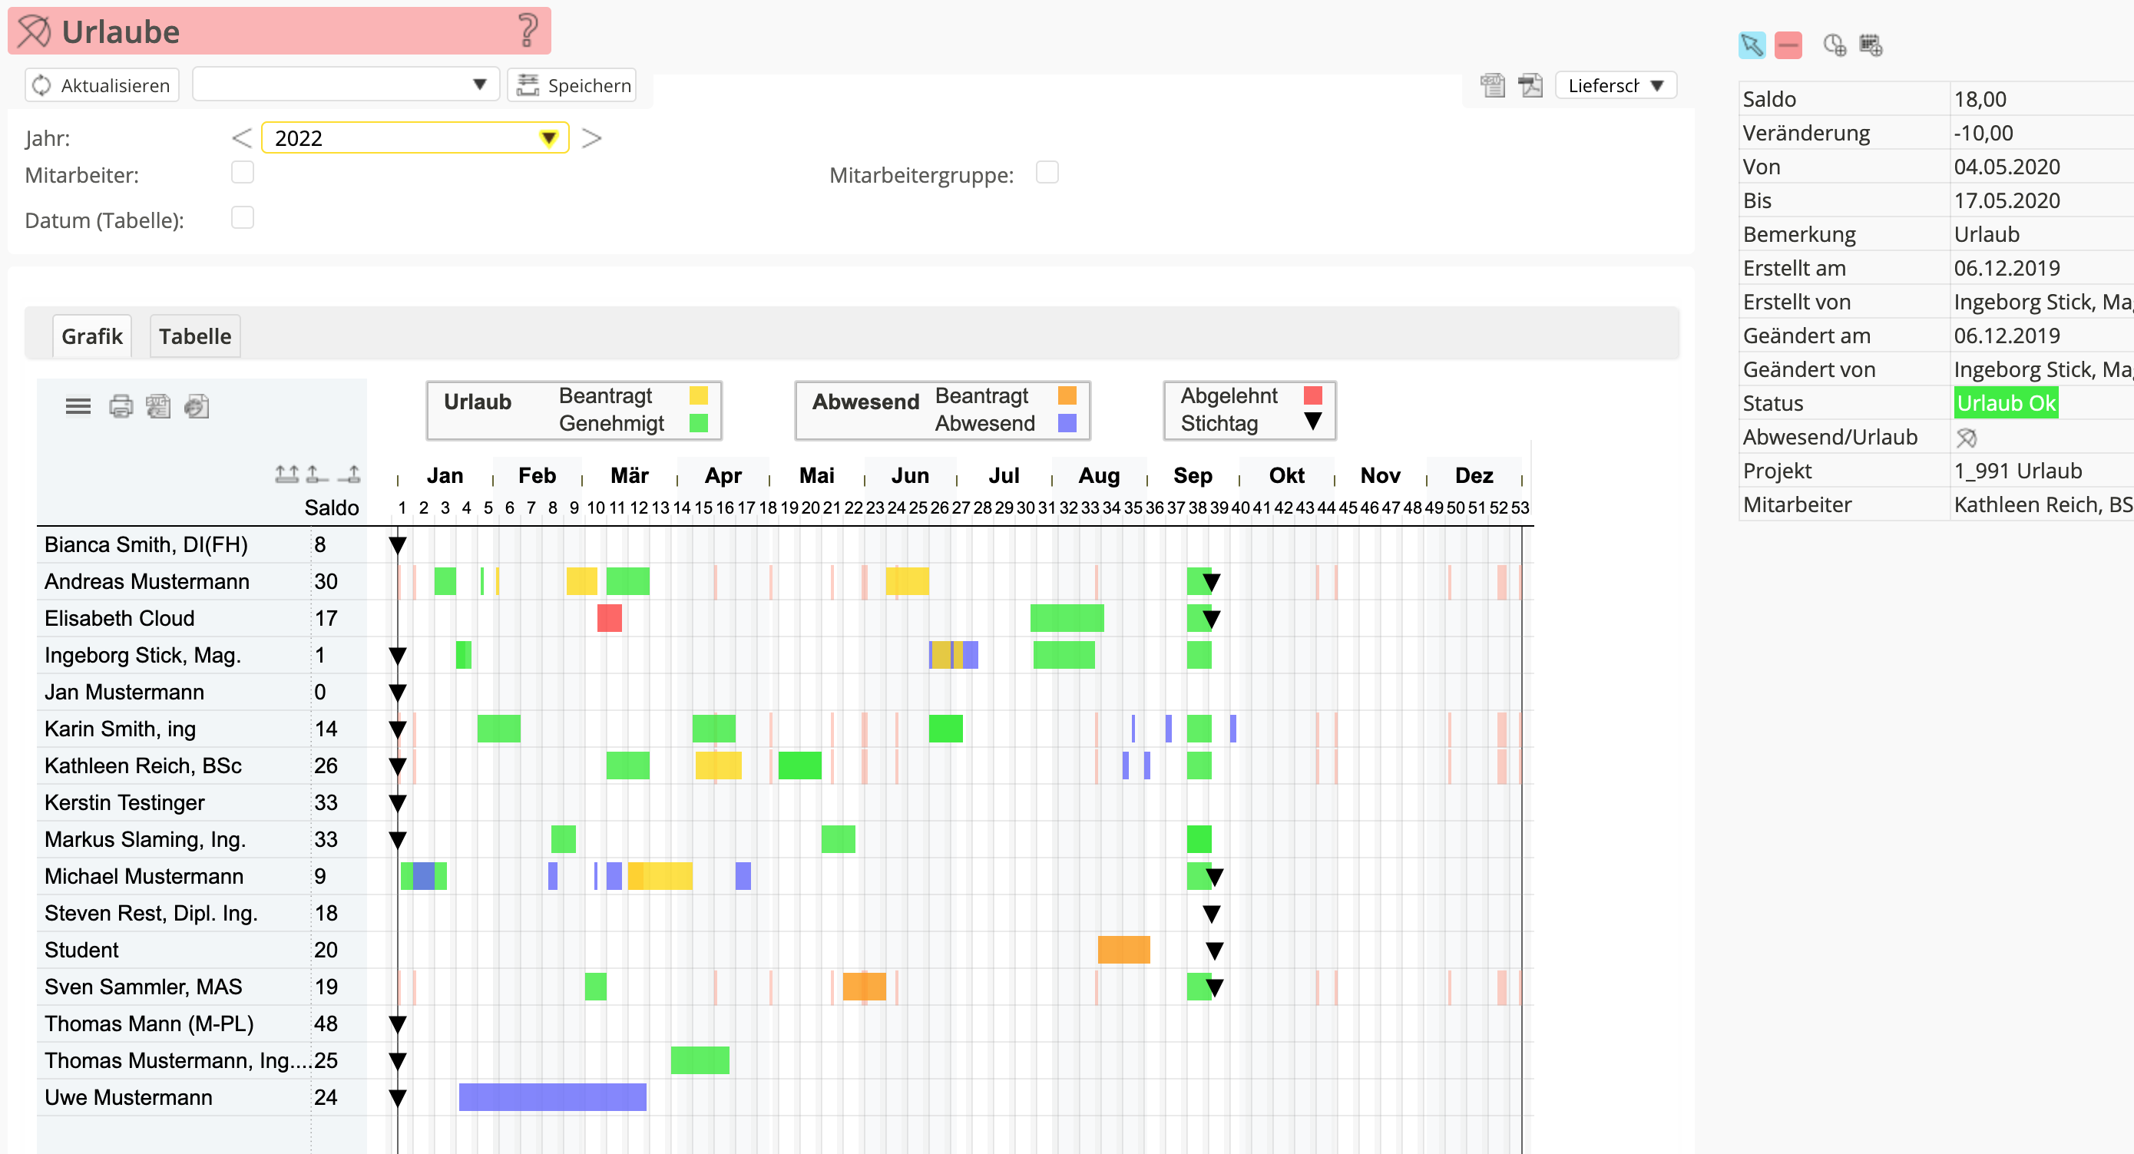Select the Grafik tab

pyautogui.click(x=92, y=336)
